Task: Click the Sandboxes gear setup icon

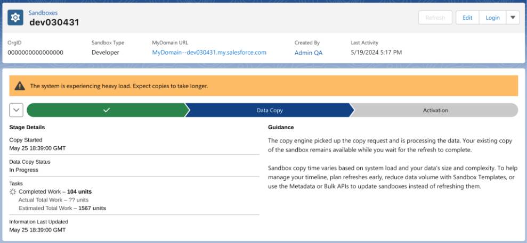Action: [x=15, y=18]
